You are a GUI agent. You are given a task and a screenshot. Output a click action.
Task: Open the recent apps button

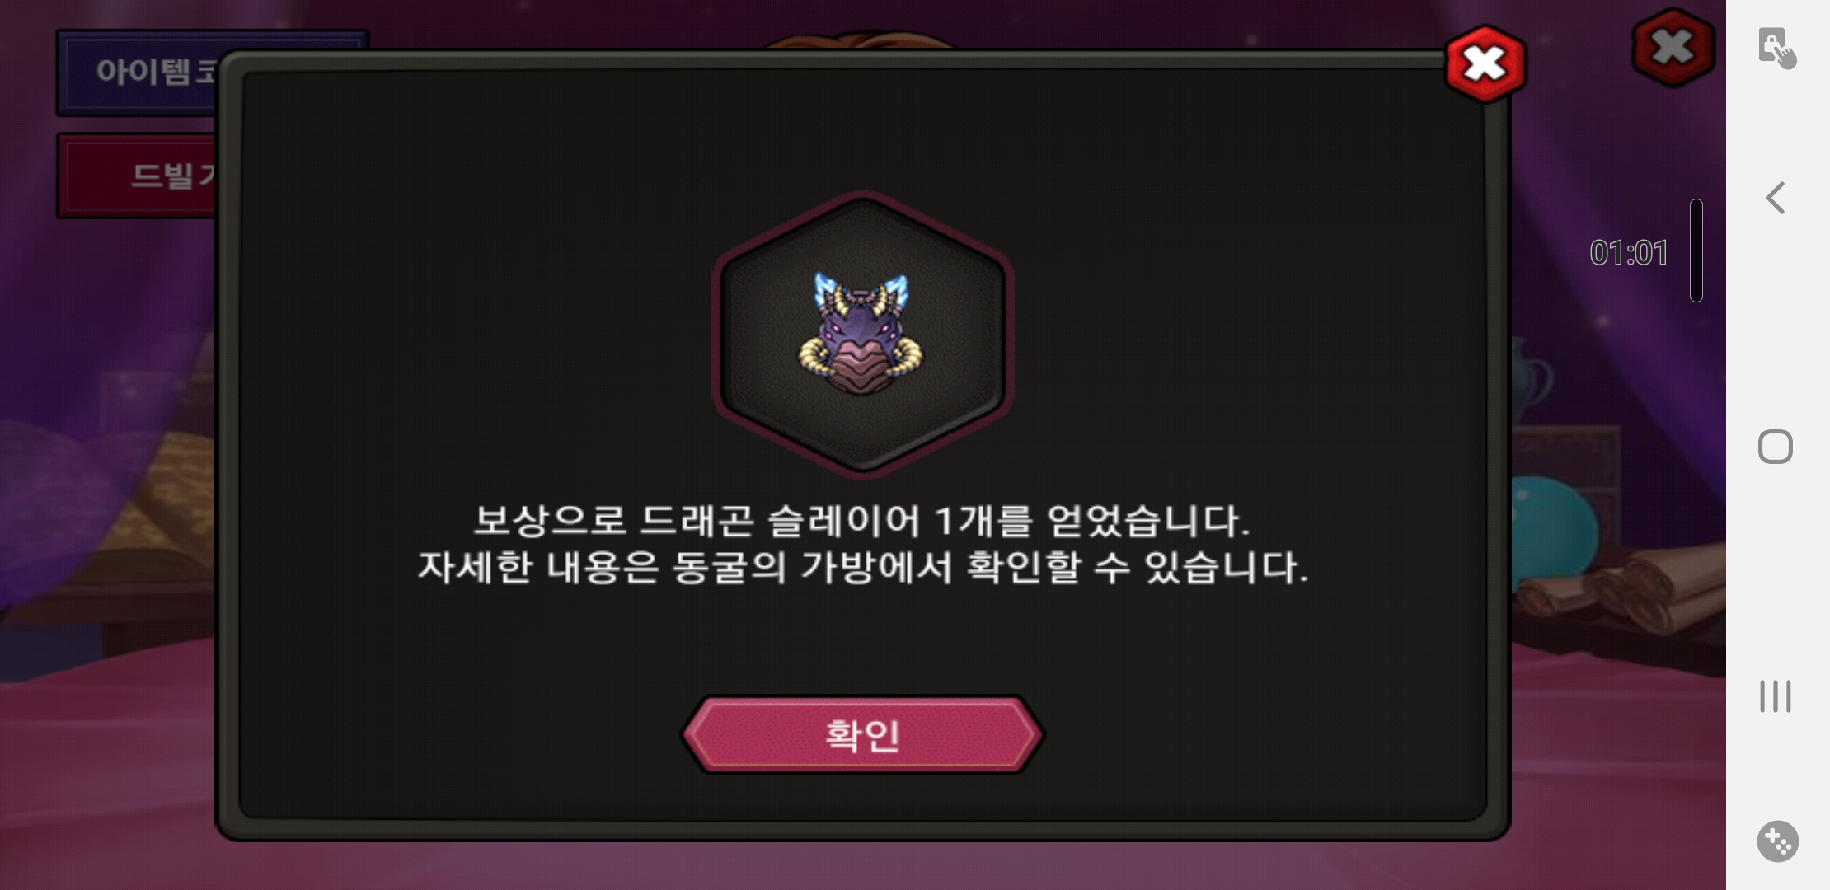1776,696
